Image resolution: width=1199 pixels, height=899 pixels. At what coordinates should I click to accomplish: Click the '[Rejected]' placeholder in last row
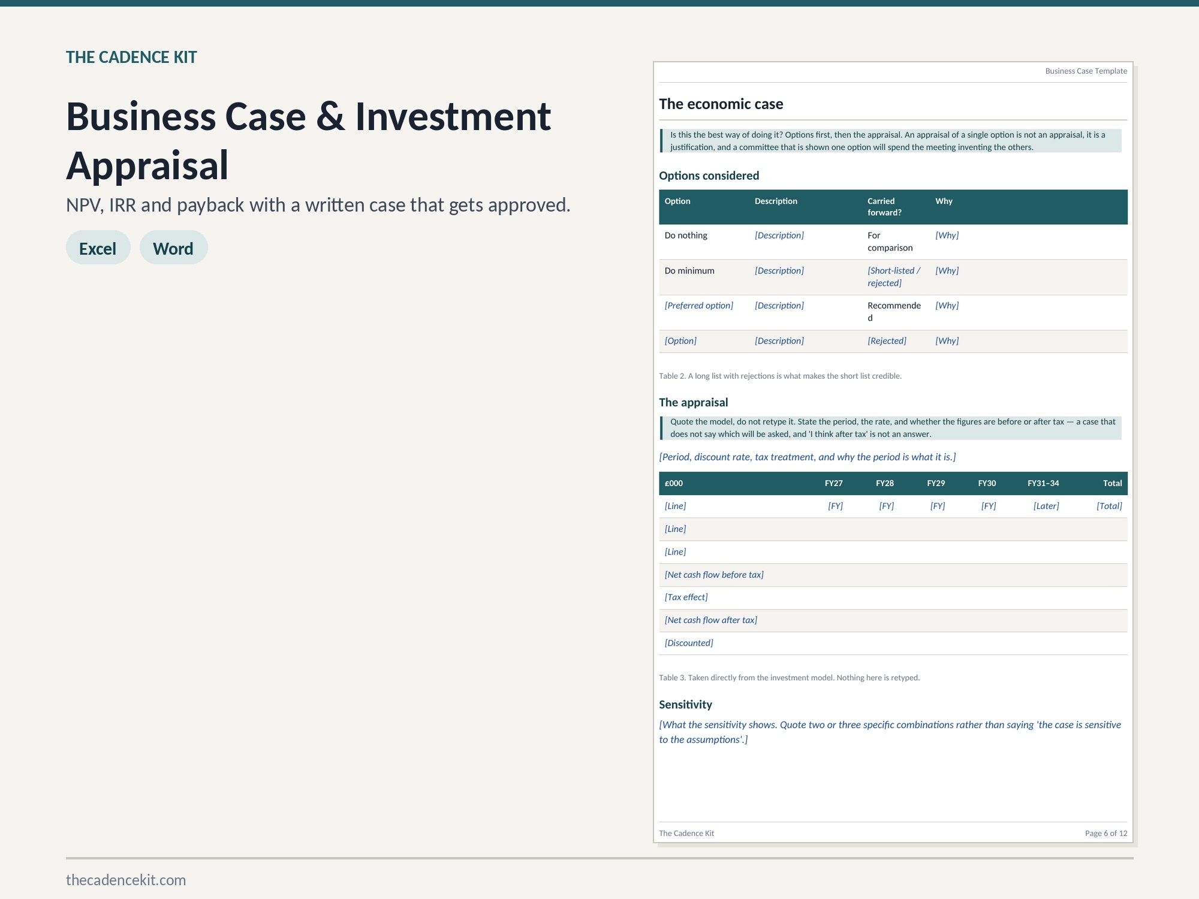tap(887, 341)
